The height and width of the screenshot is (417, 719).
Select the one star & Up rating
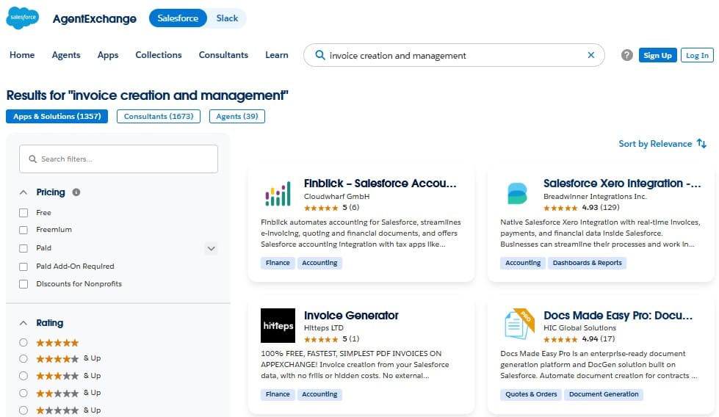pyautogui.click(x=24, y=410)
